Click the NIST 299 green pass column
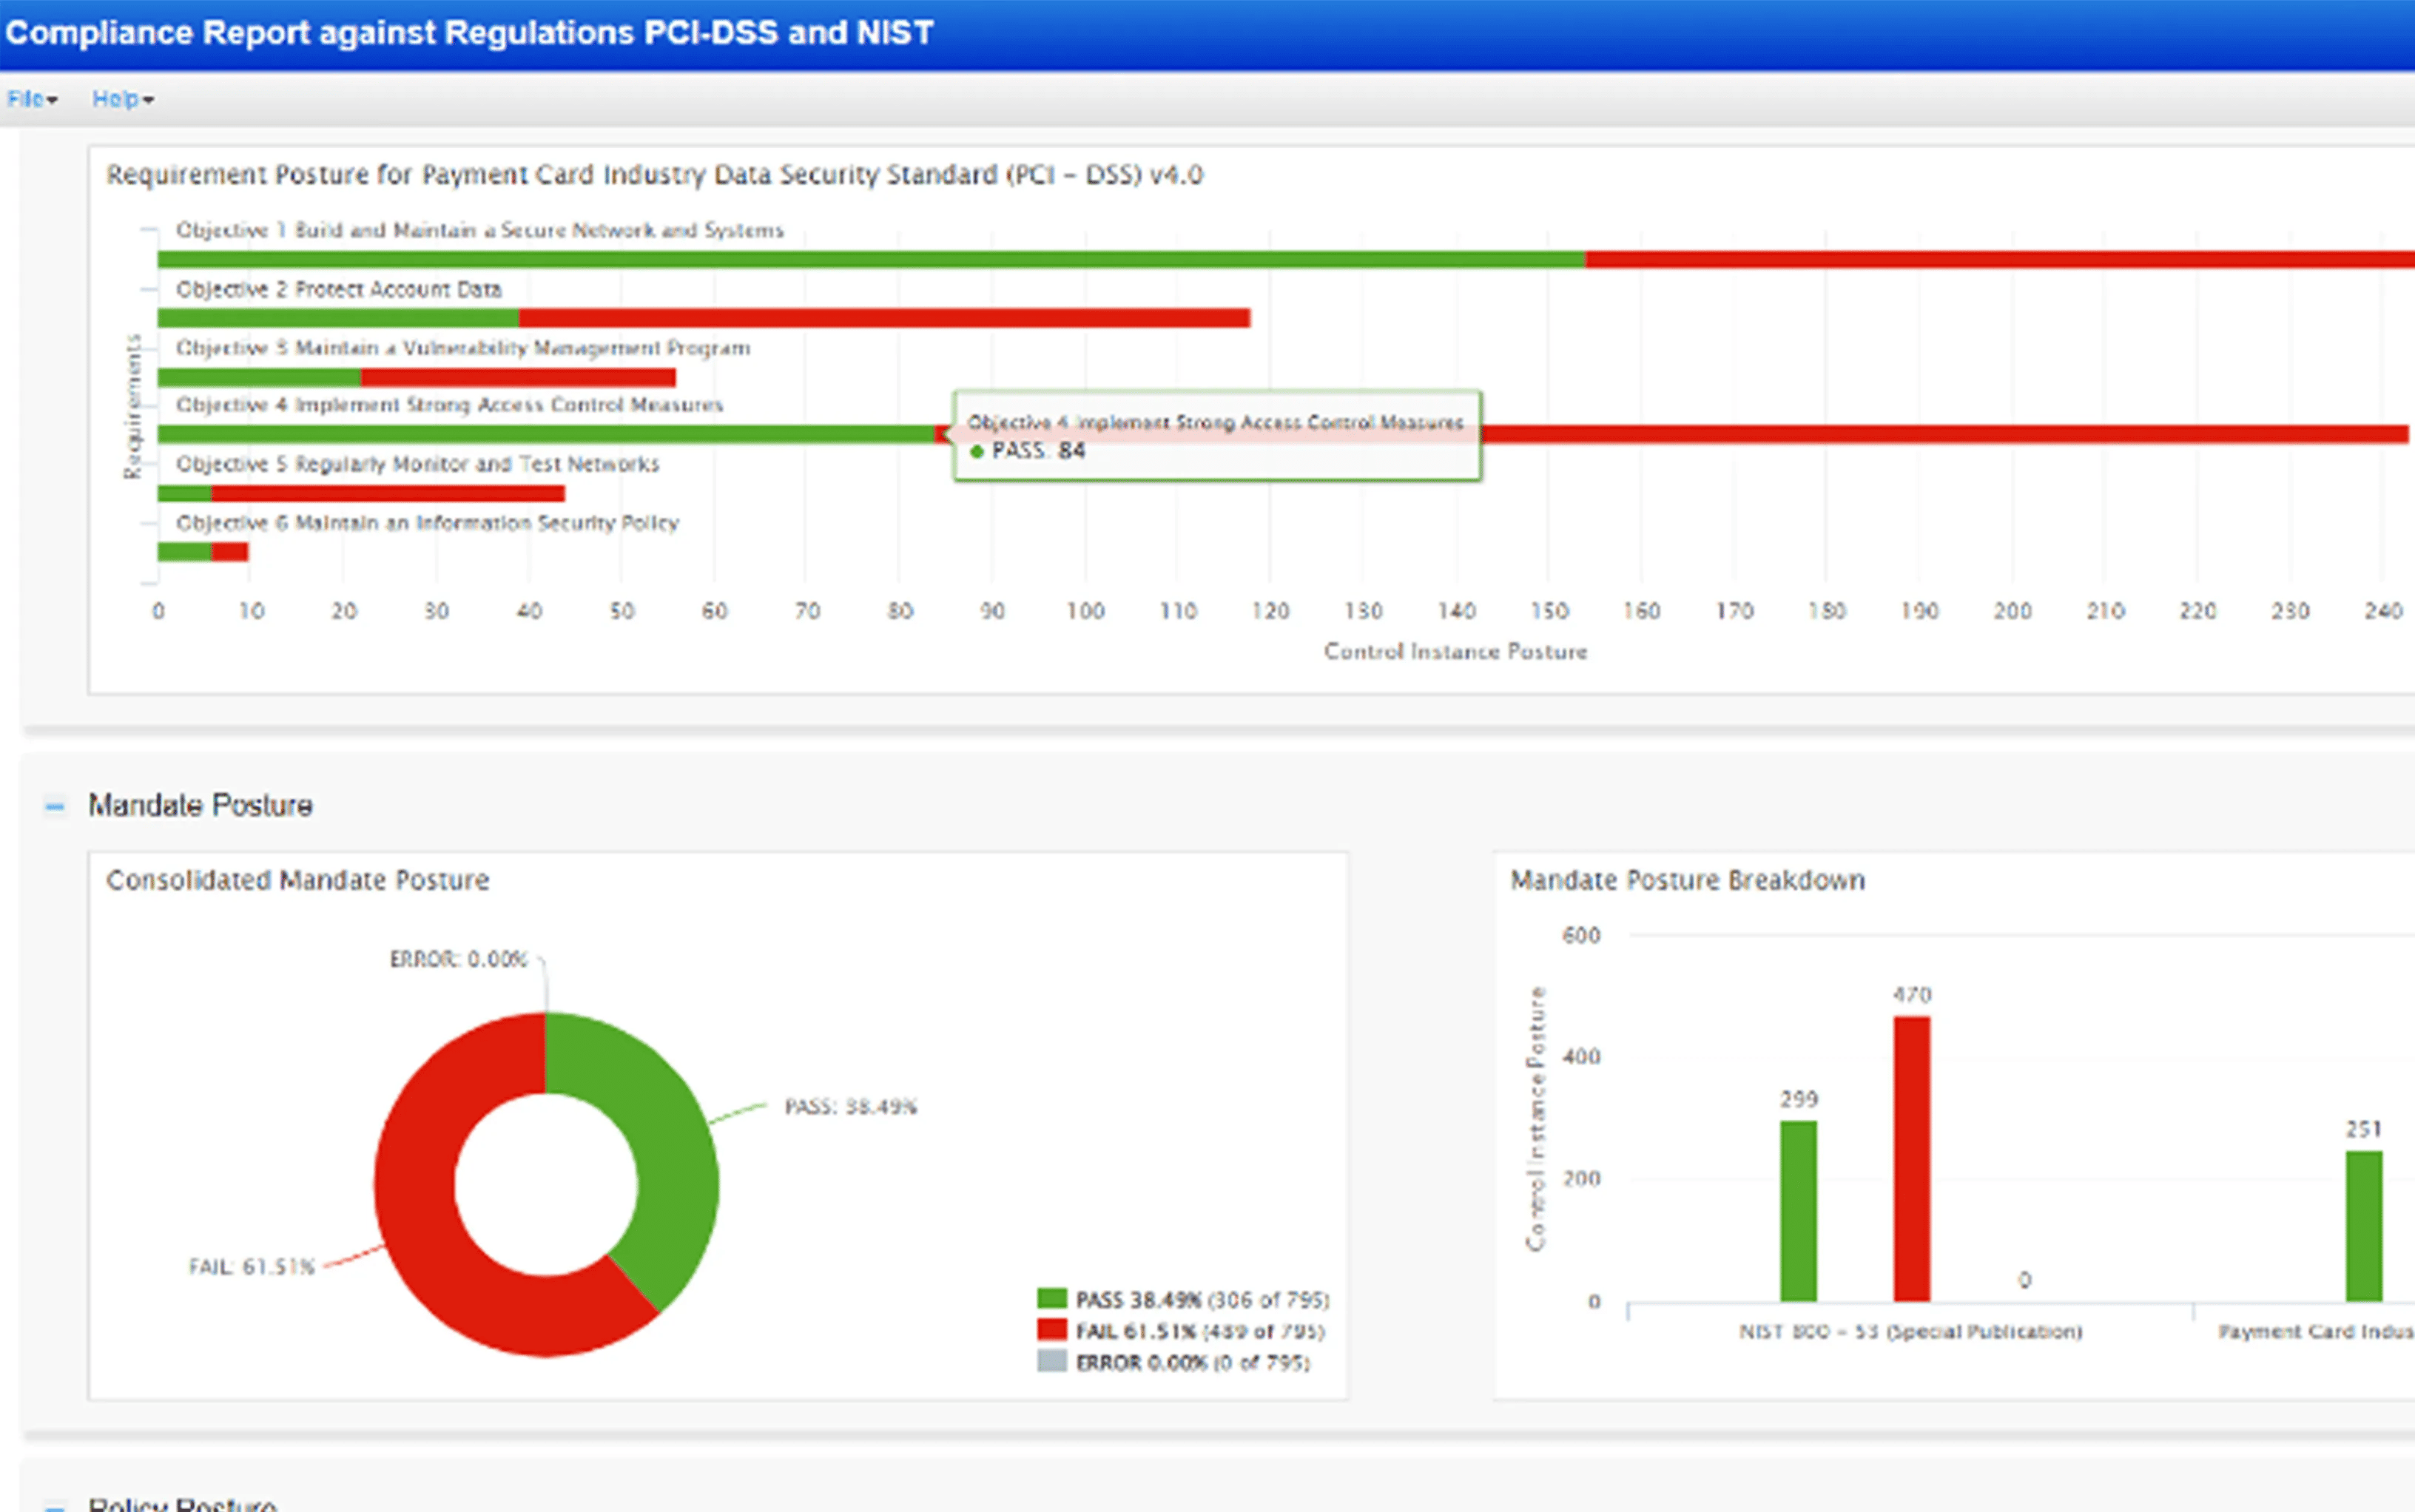Viewport: 2415px width, 1512px height. [x=1797, y=1210]
